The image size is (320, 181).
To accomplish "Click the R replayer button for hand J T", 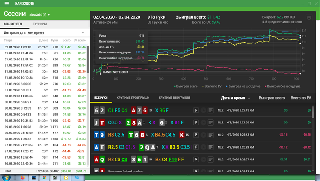I will [x=196, y=122].
